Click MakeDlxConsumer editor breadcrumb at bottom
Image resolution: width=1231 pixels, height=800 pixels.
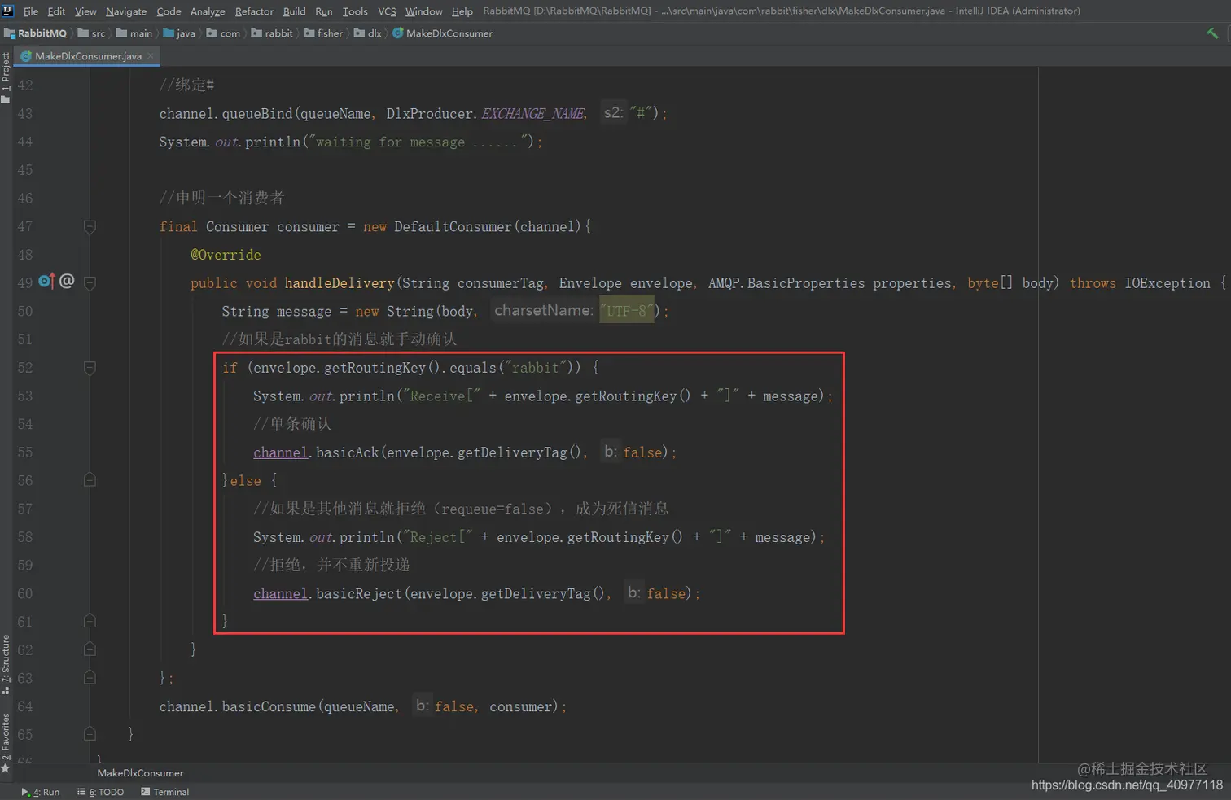[x=140, y=773]
